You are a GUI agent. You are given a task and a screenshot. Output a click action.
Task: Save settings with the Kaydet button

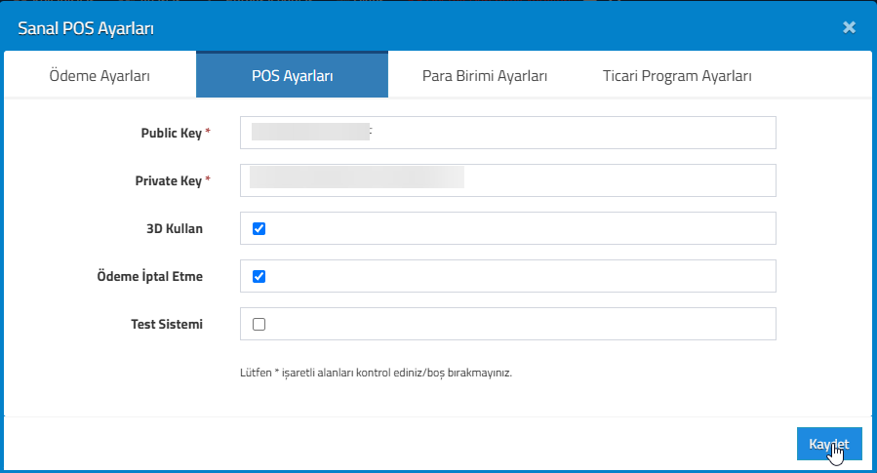click(829, 444)
